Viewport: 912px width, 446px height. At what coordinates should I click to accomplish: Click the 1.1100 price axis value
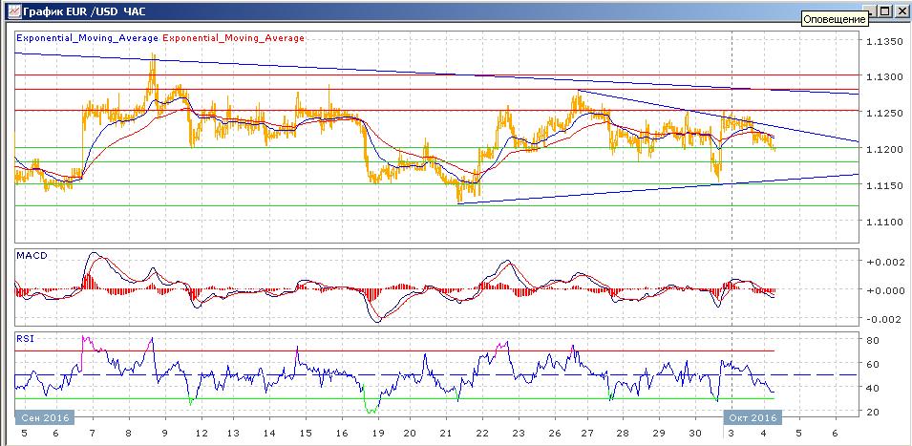click(x=884, y=221)
